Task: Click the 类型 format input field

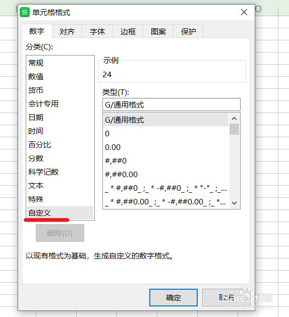Action: [171, 104]
